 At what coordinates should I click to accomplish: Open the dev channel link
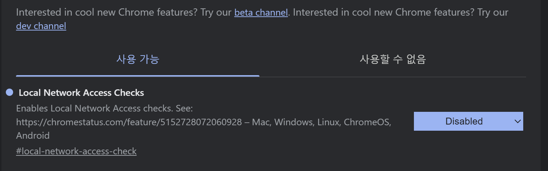coord(41,26)
